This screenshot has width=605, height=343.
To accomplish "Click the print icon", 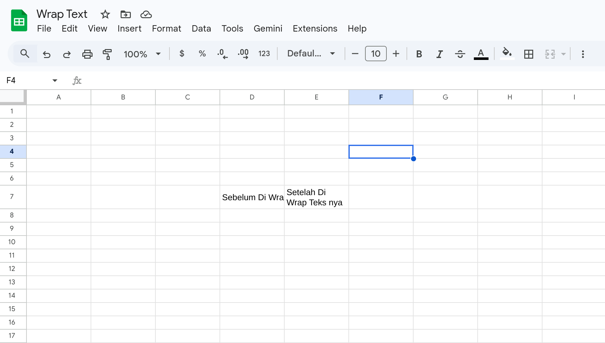I will [x=87, y=54].
